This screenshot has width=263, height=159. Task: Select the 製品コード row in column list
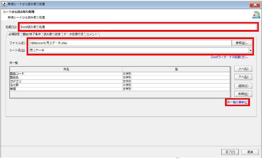[x=66, y=74]
